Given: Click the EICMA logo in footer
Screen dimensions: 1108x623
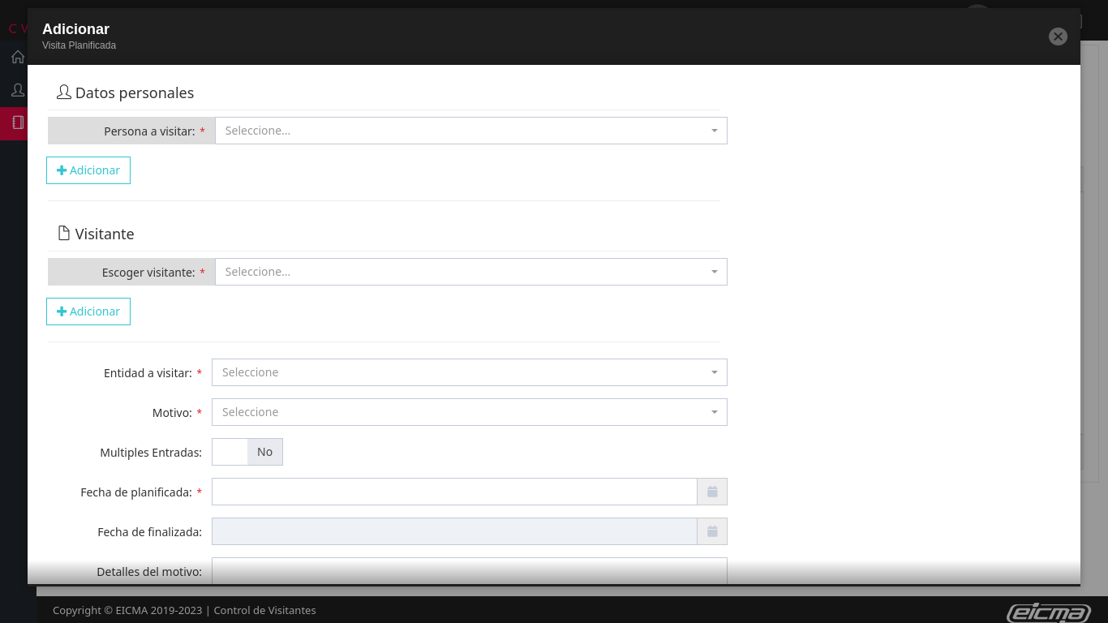Looking at the screenshot, I should pyautogui.click(x=1048, y=612).
